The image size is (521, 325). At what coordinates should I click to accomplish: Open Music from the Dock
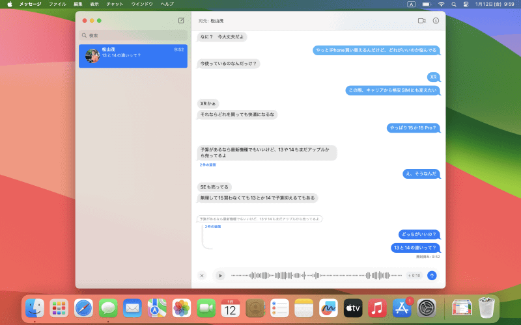(x=377, y=308)
